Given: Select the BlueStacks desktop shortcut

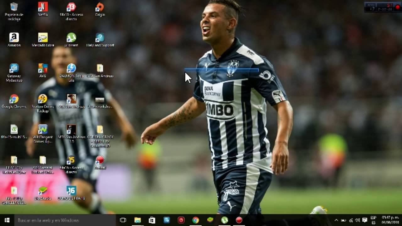Looking at the screenshot, I should (x=43, y=193).
